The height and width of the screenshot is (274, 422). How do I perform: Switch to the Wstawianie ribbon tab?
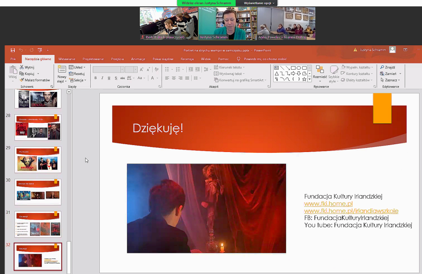(x=67, y=59)
